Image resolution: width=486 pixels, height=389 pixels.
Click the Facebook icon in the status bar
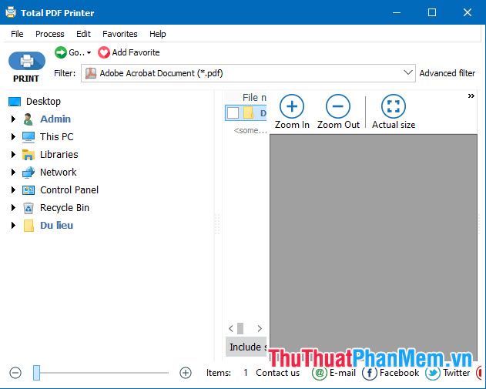tap(370, 373)
